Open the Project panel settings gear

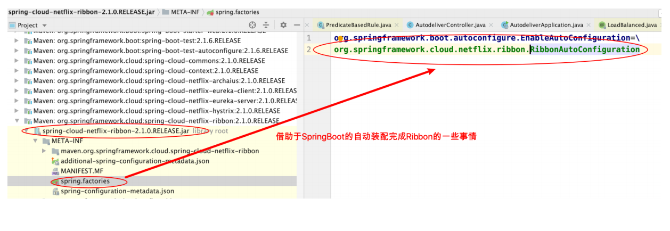click(x=283, y=25)
